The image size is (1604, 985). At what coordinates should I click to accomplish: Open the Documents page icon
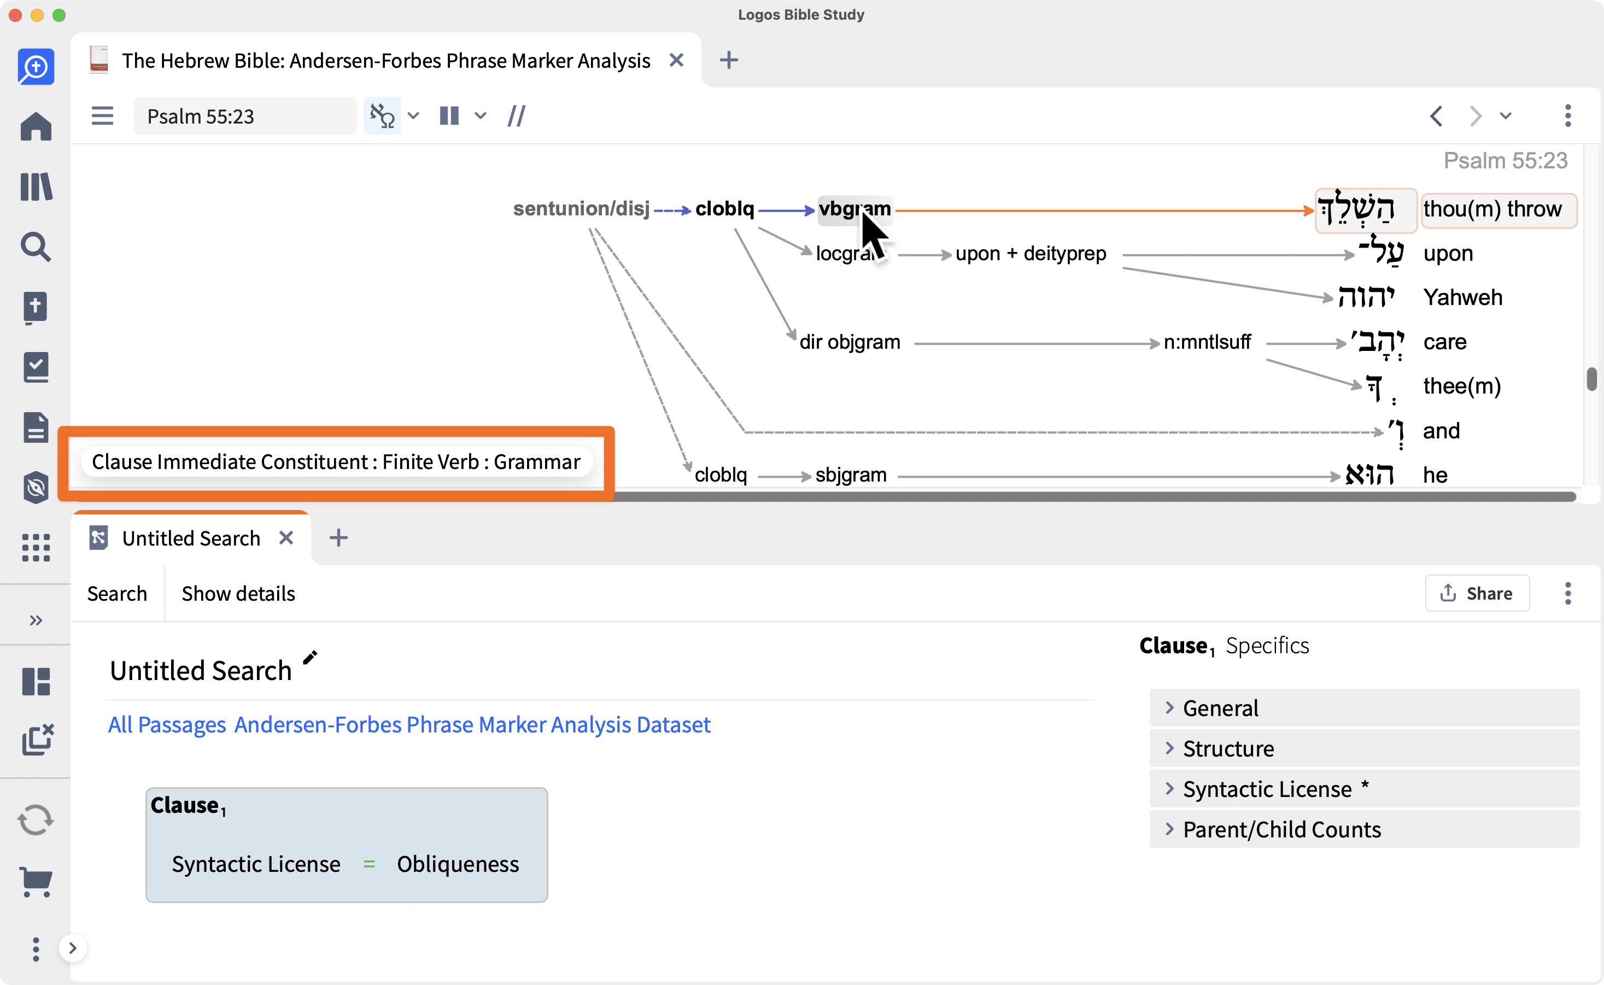tap(36, 427)
